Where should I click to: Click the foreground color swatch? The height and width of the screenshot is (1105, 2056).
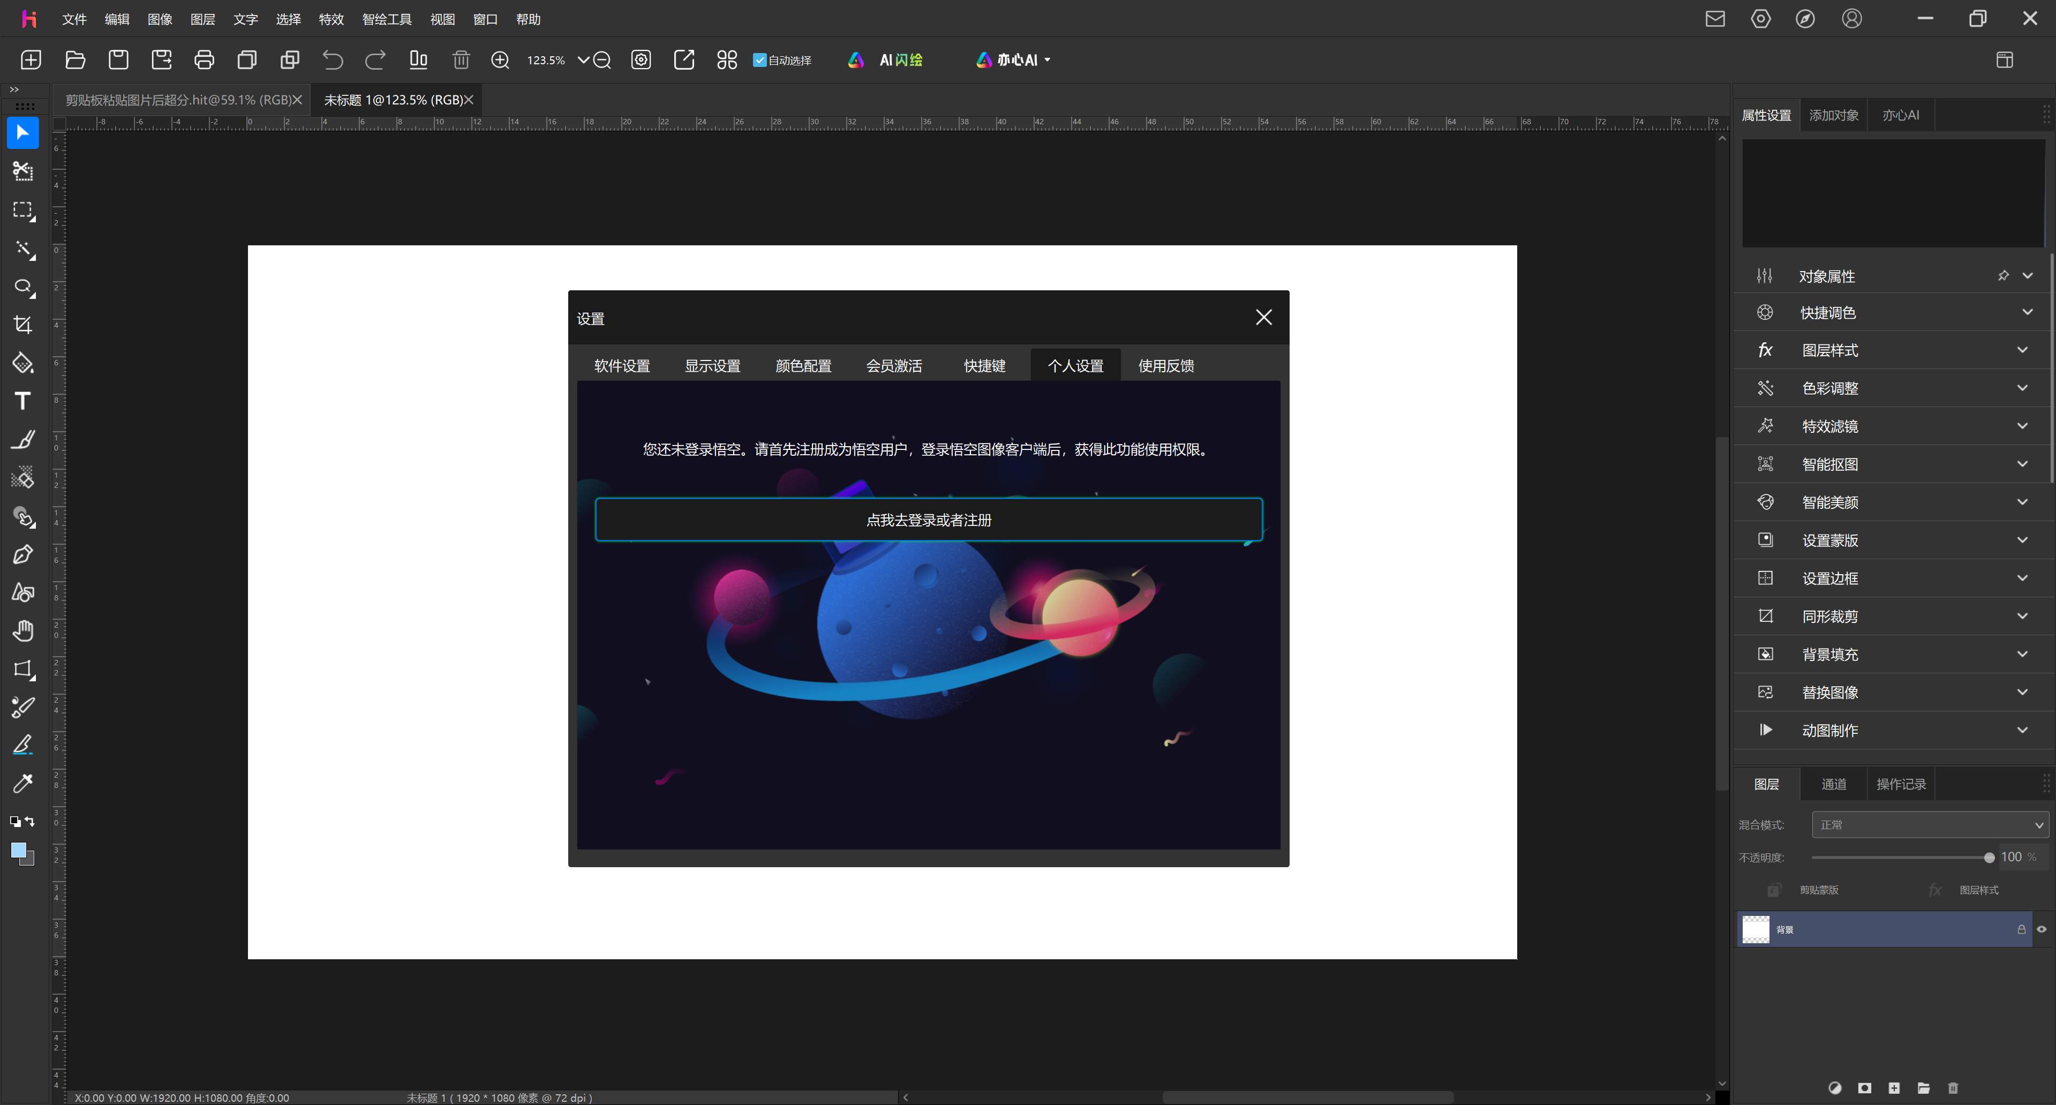tap(19, 850)
